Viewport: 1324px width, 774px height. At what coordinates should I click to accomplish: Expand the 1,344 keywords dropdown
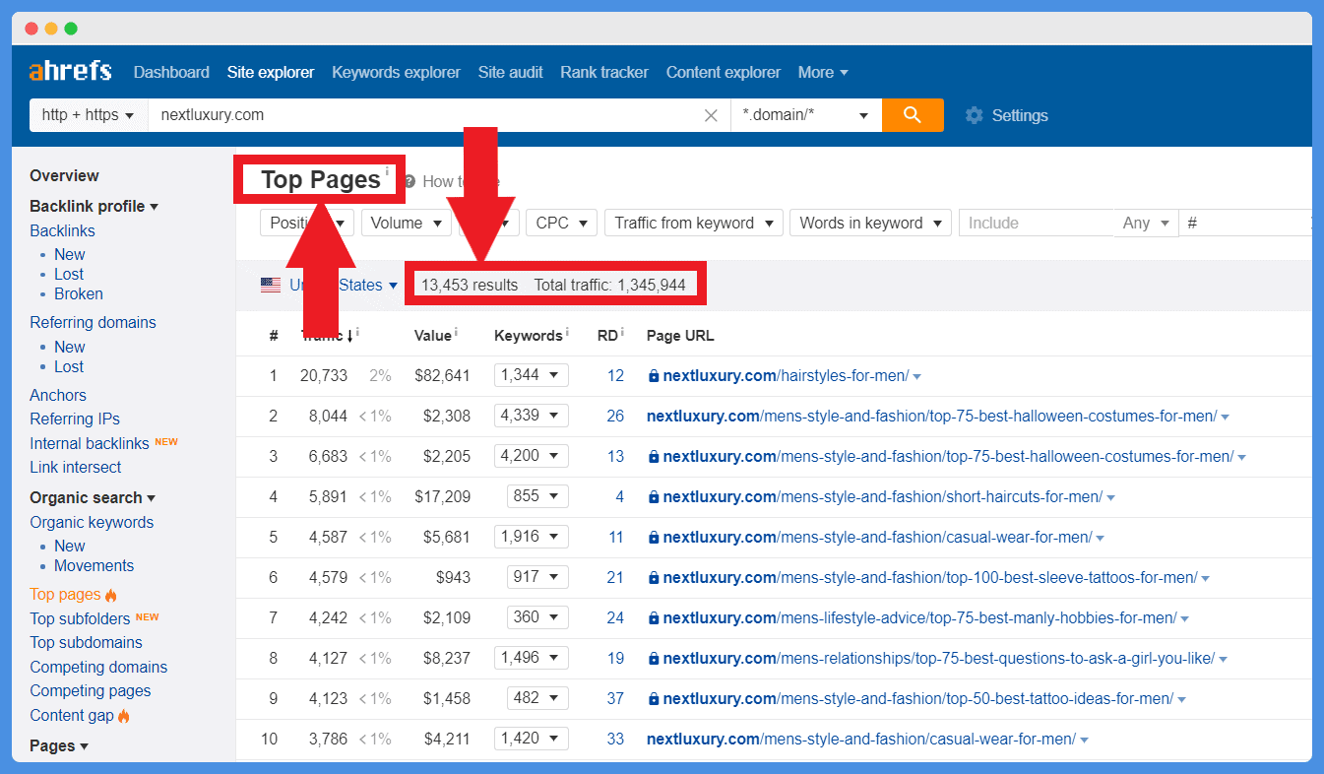[532, 375]
